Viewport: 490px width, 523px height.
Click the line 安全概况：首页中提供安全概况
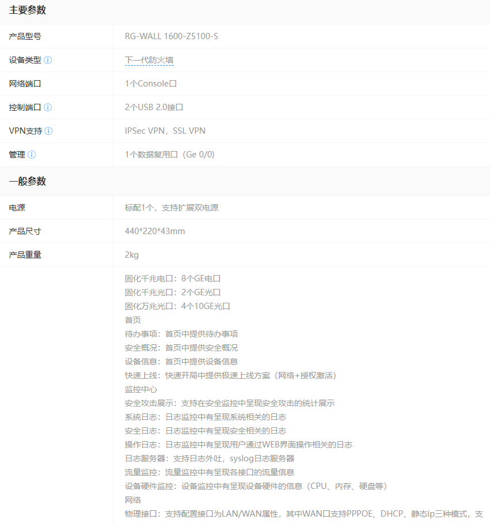(182, 348)
